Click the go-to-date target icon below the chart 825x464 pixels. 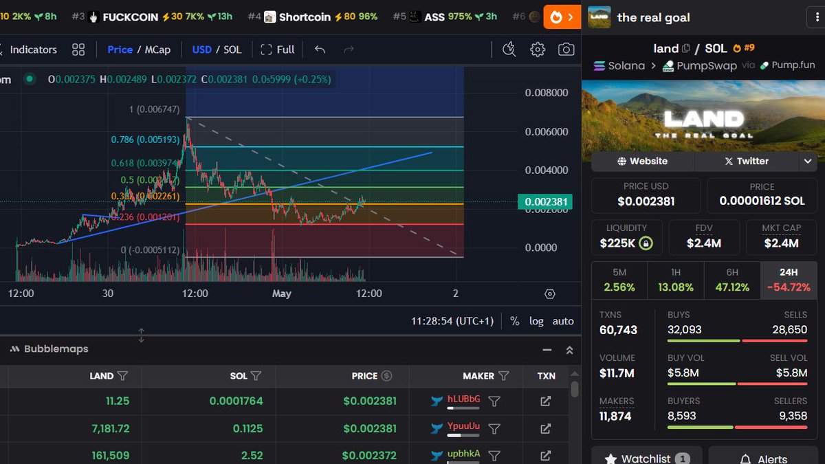[x=549, y=294]
